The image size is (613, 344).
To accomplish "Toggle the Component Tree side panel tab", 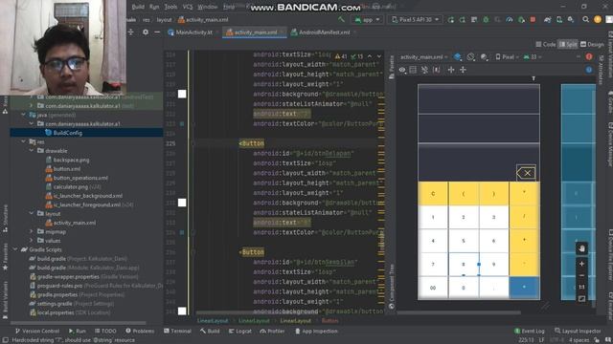I will pos(392,287).
